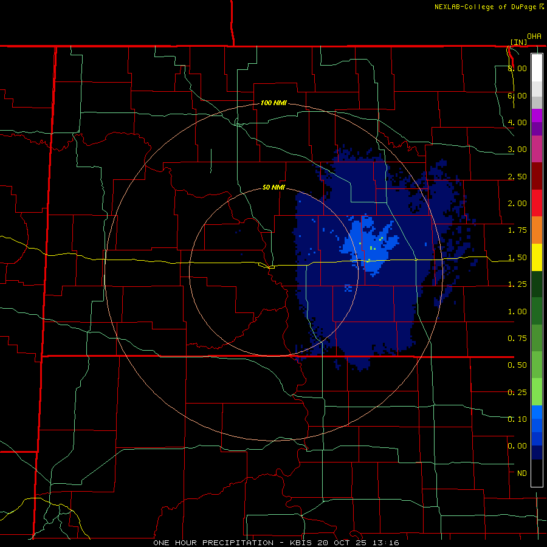Click the '6.00' legend value
547x547 pixels.
click(517, 95)
